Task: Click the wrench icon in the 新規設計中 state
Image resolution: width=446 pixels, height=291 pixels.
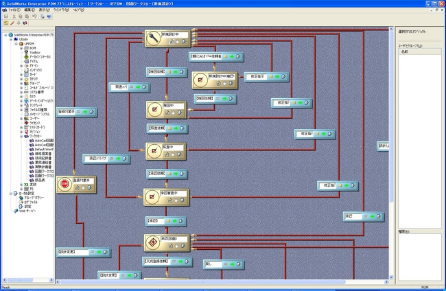Action: pyautogui.click(x=154, y=38)
